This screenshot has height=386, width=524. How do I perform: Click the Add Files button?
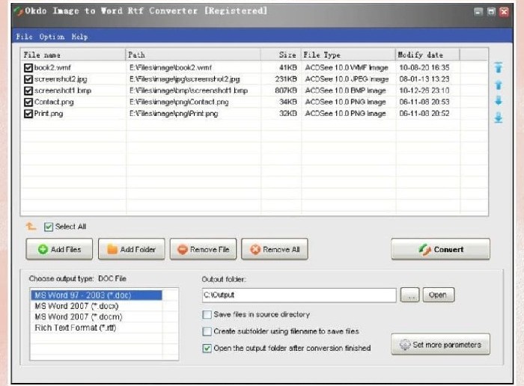click(59, 249)
